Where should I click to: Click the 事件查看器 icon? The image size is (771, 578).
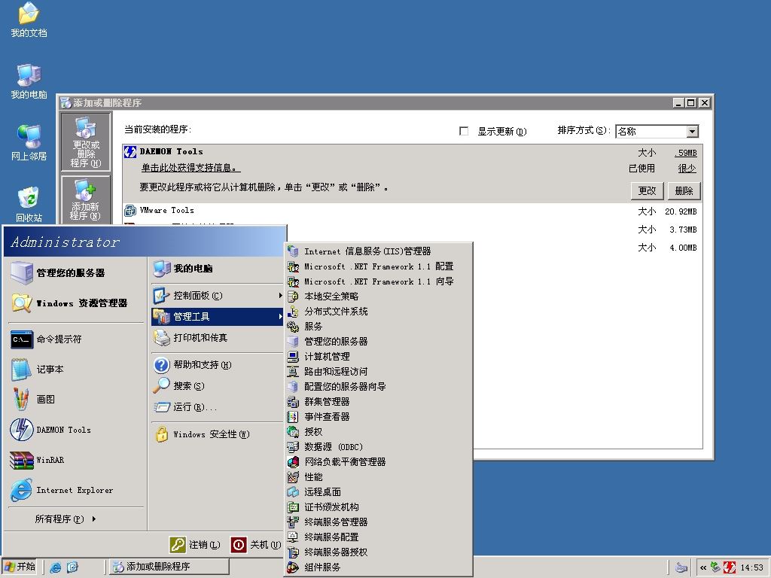[293, 417]
